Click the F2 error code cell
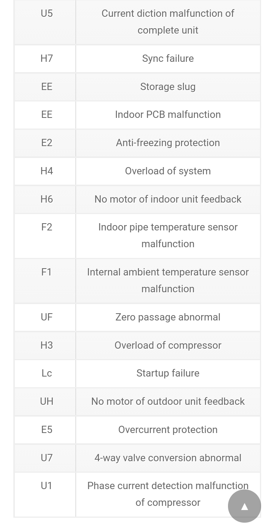 (46, 227)
